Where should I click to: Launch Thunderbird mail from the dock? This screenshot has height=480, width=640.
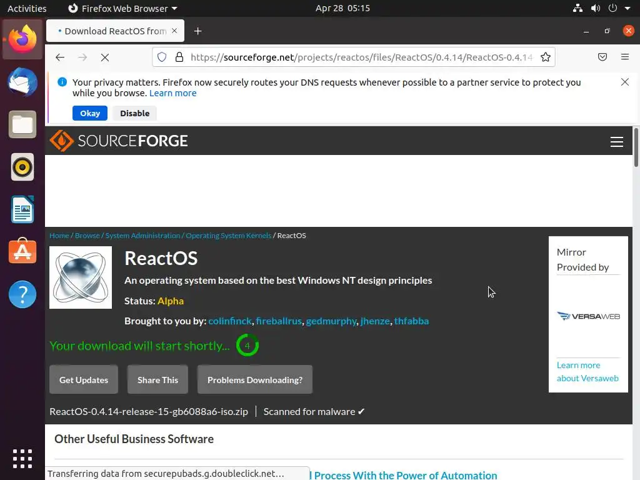pos(22,82)
